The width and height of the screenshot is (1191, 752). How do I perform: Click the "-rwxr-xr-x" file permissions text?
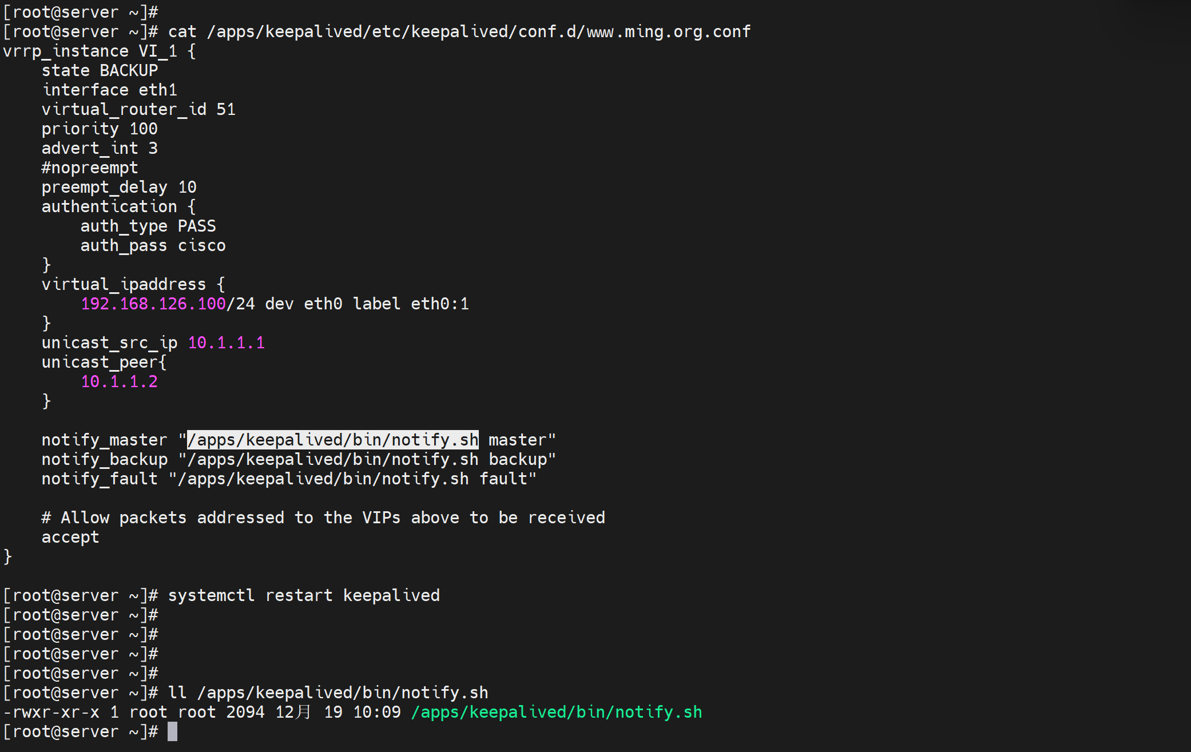(51, 712)
